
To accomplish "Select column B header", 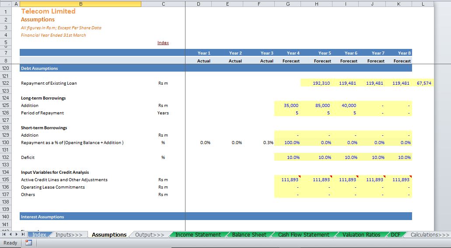I will pos(80,4).
